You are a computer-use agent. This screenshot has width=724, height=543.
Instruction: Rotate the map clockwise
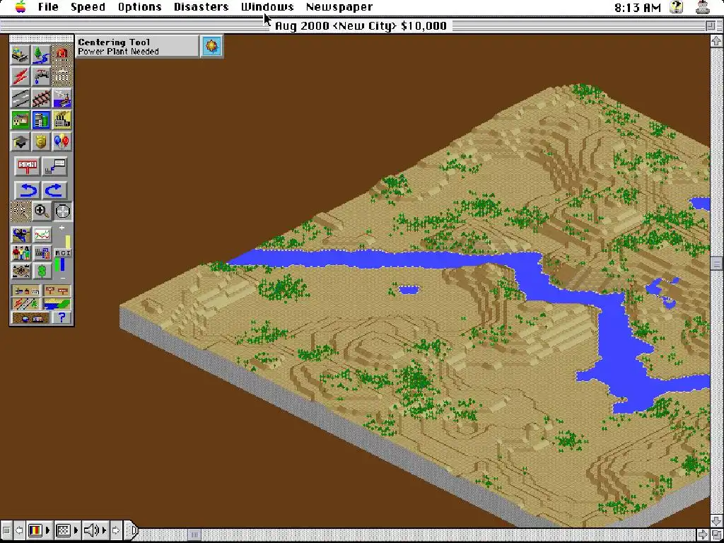[54, 189]
